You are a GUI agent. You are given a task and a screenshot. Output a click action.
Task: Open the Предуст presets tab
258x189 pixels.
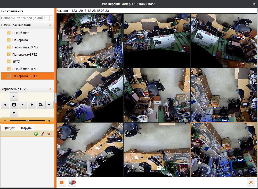click(9, 128)
